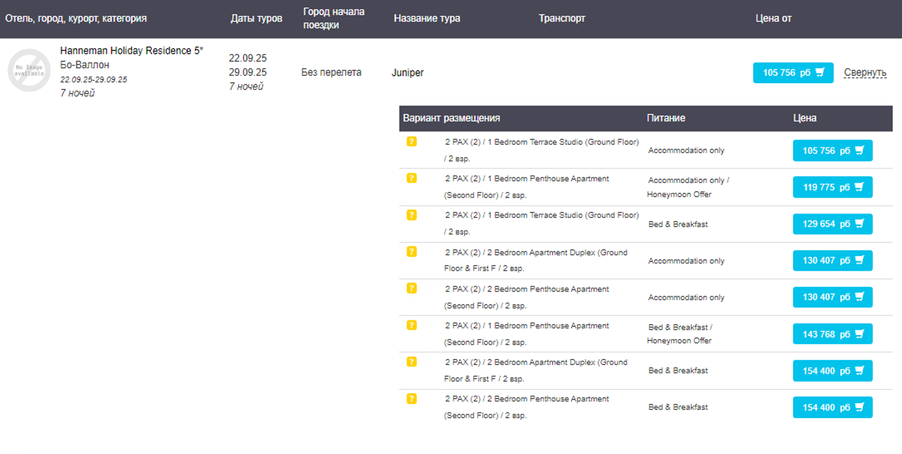Click question icon for Duplex Bed & Breakfast row
Viewport: 902px width, 454px height.
[411, 362]
